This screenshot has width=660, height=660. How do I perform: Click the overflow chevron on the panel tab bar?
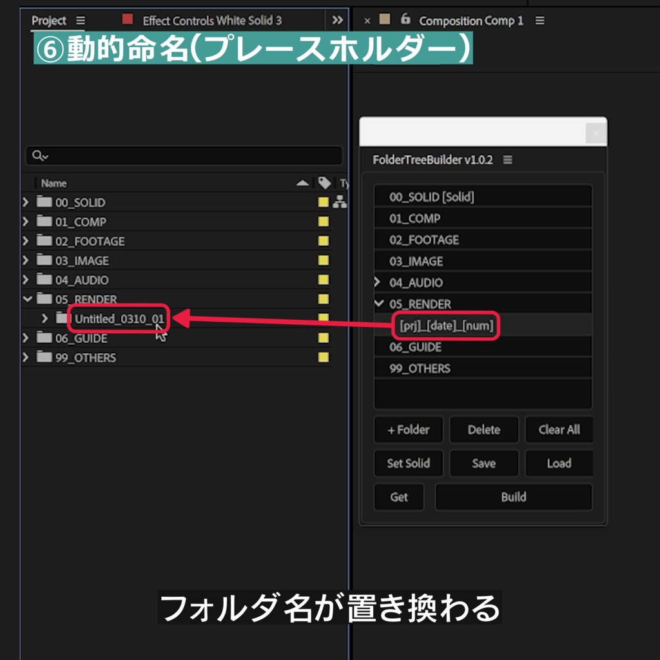coord(337,20)
